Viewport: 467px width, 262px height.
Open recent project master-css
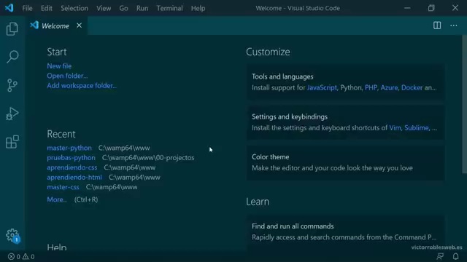point(63,187)
